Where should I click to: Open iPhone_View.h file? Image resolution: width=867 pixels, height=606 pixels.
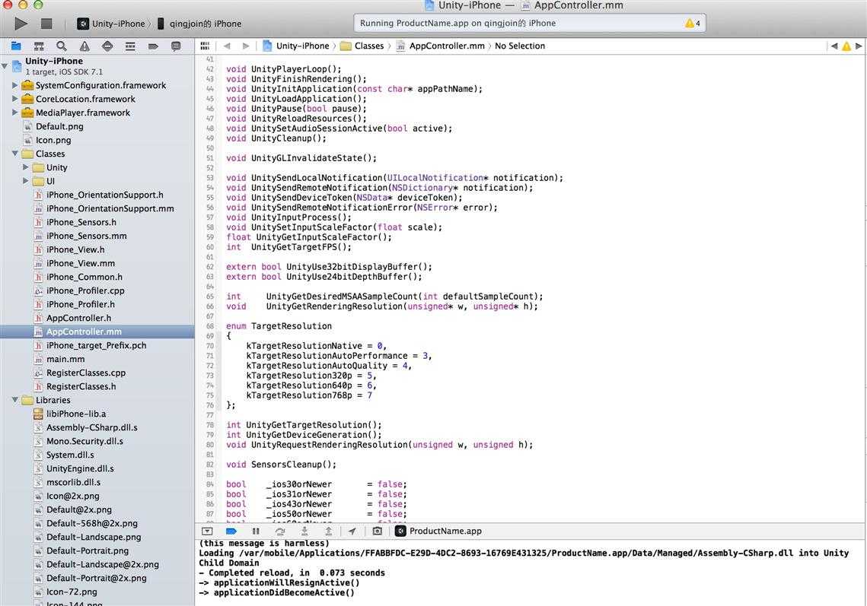(75, 249)
